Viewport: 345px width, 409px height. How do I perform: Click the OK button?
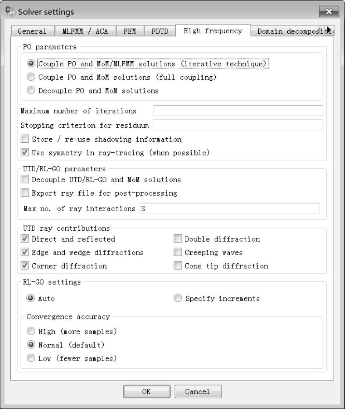click(x=147, y=391)
